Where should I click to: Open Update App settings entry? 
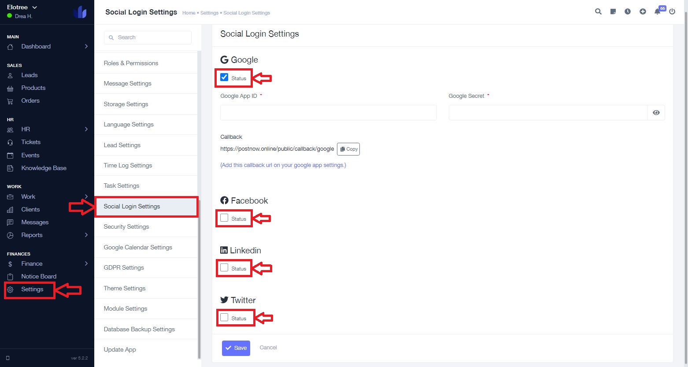[146, 349]
